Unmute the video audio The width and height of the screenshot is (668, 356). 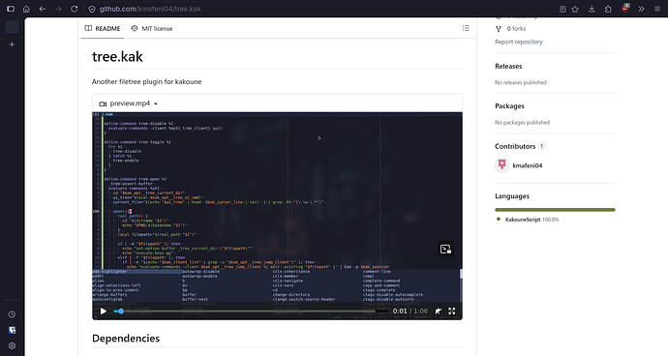tap(438, 311)
